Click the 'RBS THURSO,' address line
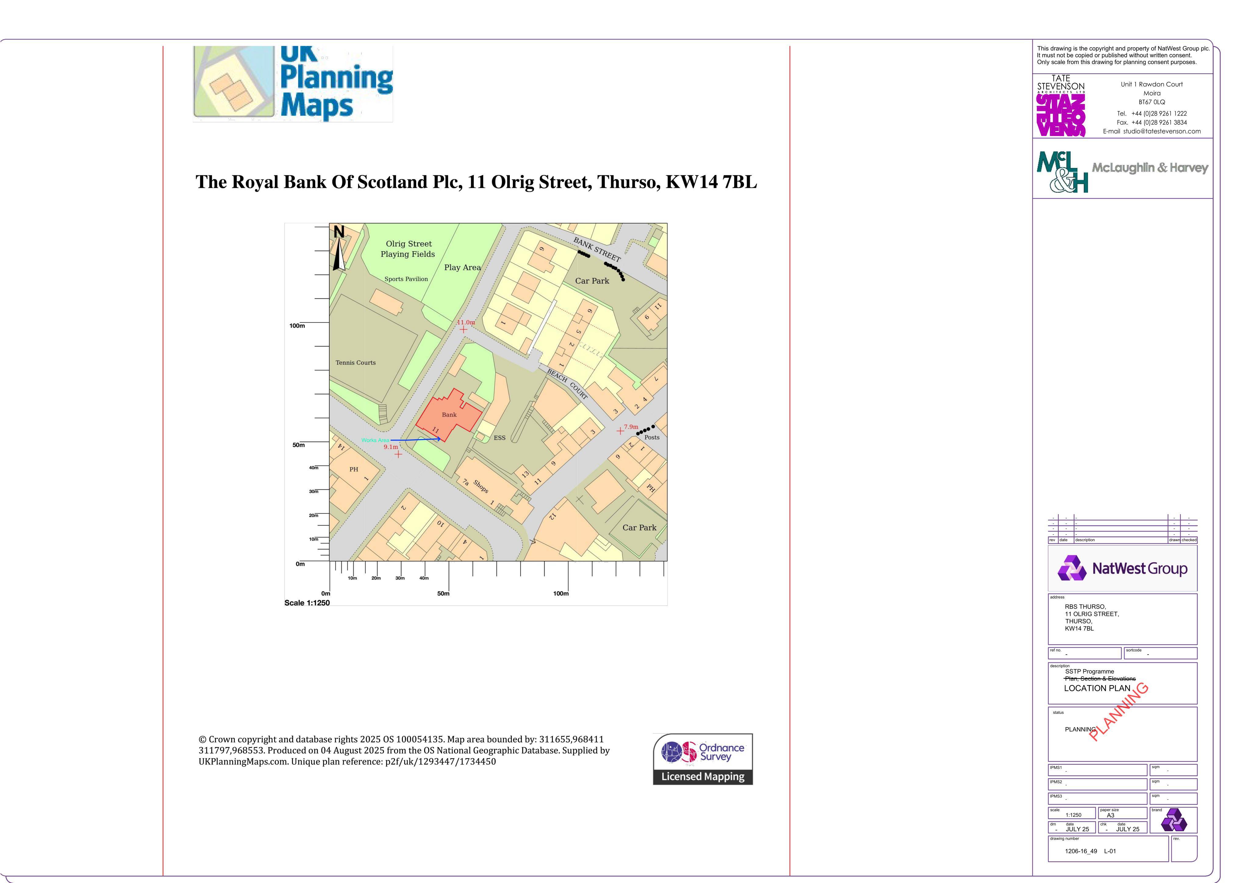 tap(1085, 607)
